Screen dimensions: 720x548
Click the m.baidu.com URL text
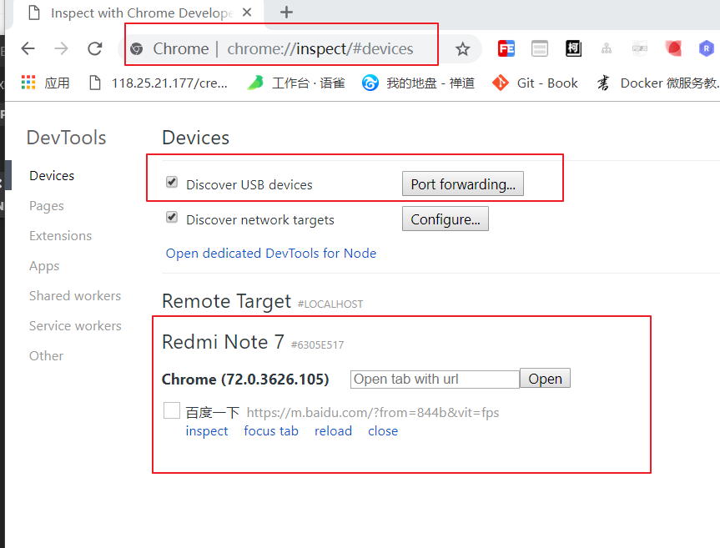(373, 413)
